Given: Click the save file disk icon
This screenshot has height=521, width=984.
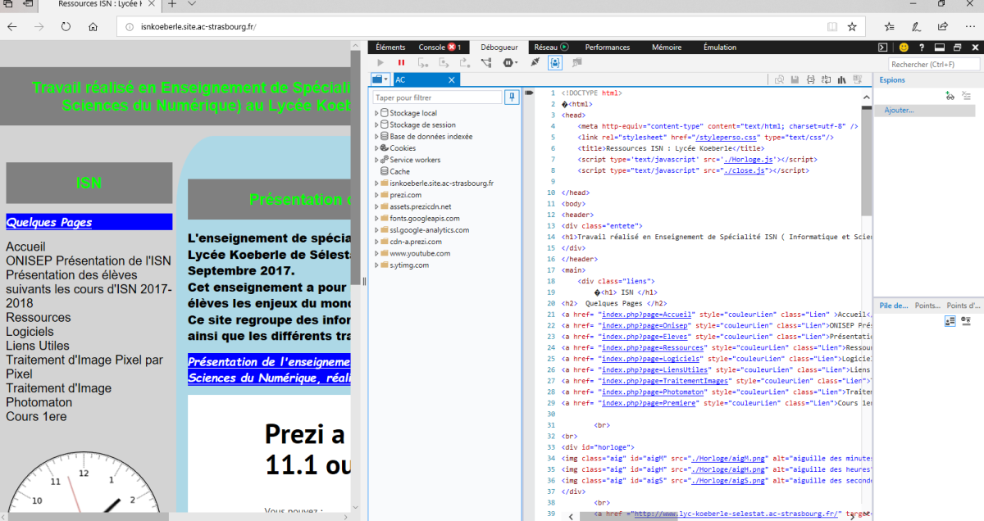Looking at the screenshot, I should pos(795,79).
